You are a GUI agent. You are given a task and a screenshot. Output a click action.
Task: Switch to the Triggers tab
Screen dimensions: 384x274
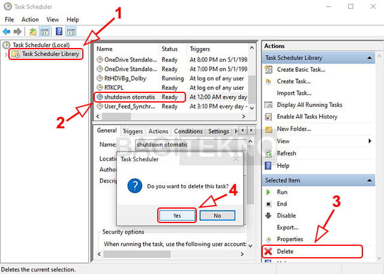coord(133,131)
